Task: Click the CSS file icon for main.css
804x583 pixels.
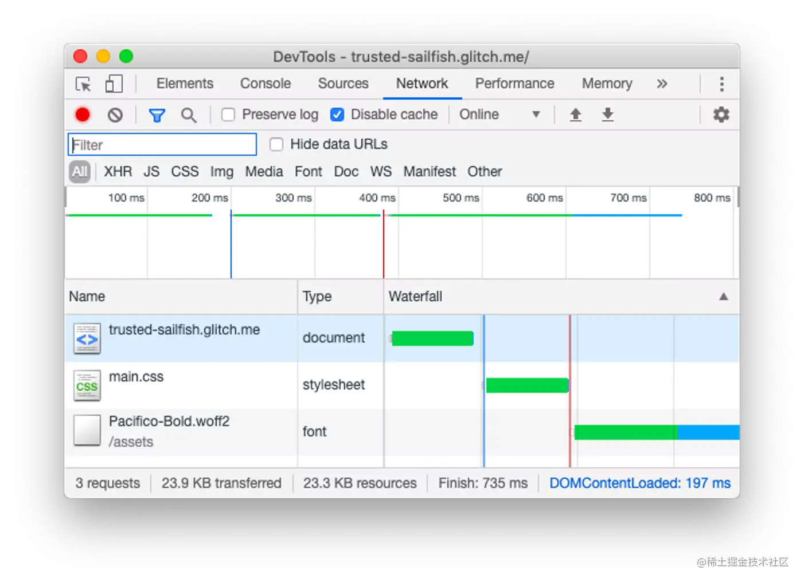Action: coord(87,385)
